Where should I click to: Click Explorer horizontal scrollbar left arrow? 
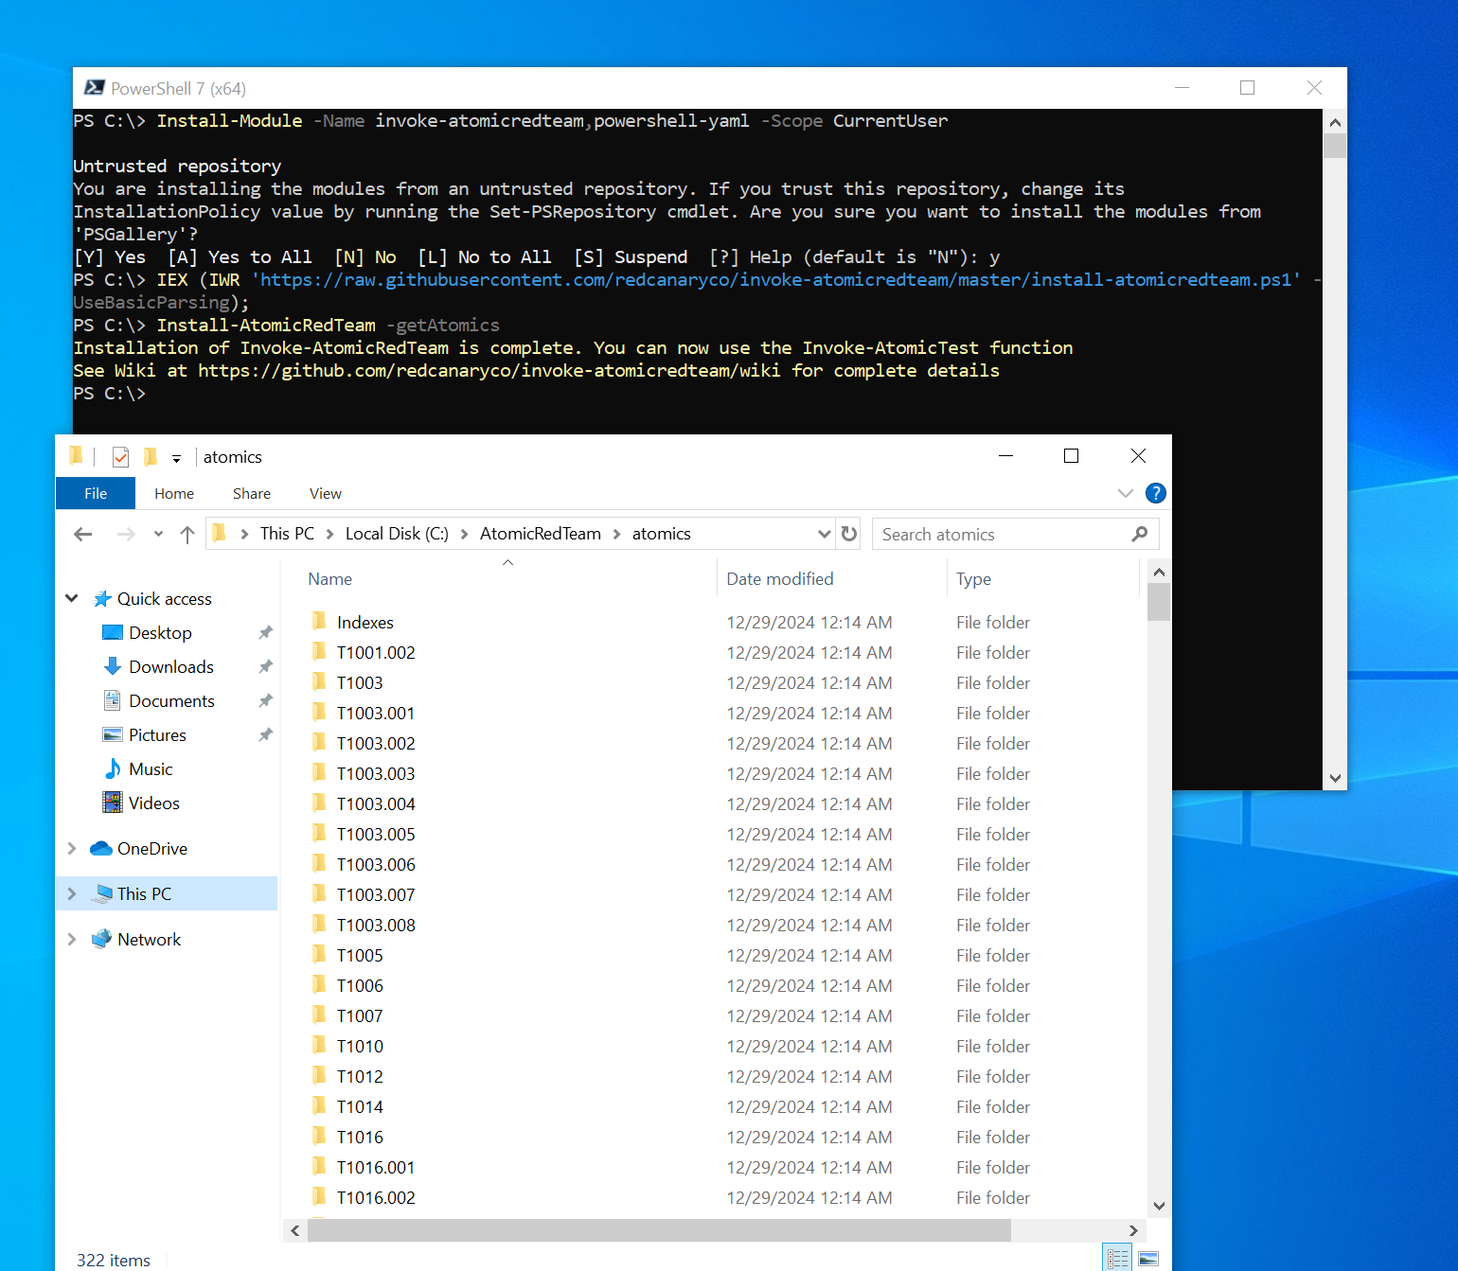(295, 1230)
